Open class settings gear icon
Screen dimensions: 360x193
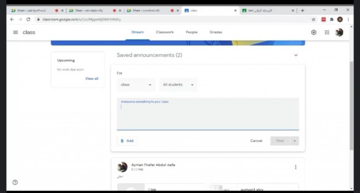(x=314, y=32)
